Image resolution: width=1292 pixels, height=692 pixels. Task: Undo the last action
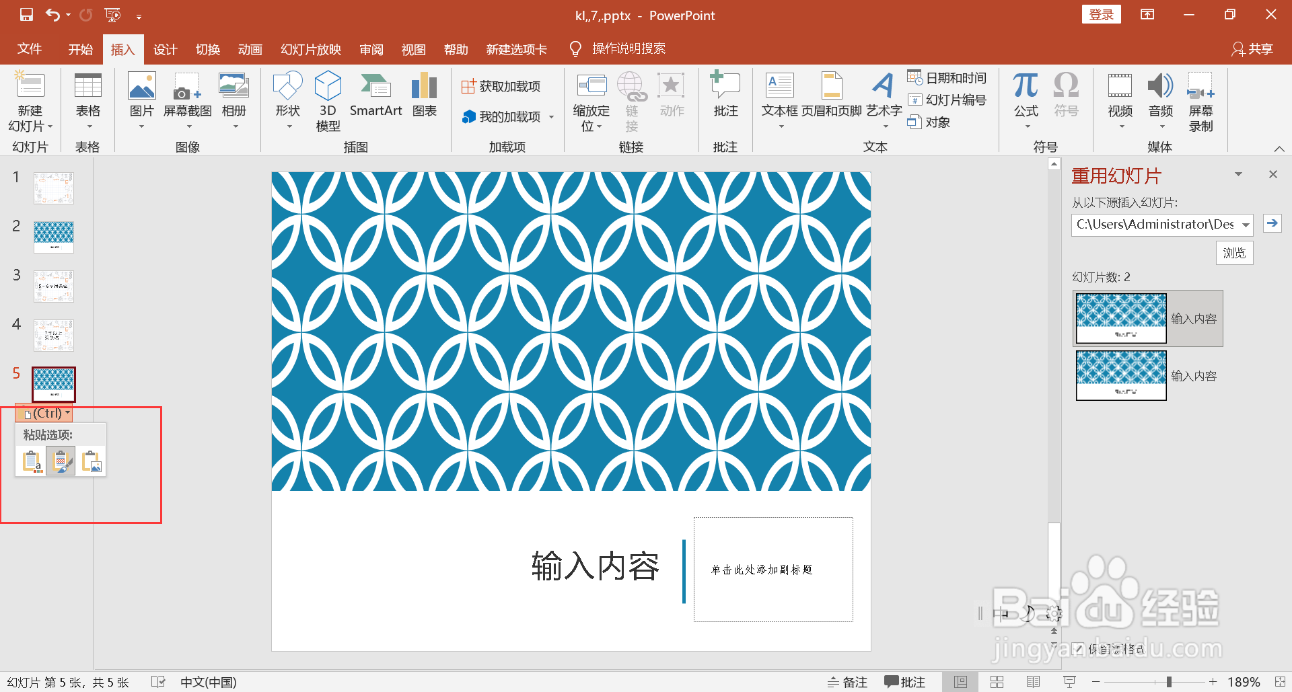[52, 15]
